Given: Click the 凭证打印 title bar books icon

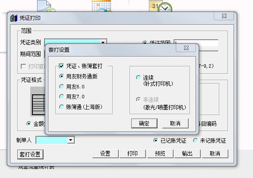Looking at the screenshot, I should pyautogui.click(x=14, y=18).
